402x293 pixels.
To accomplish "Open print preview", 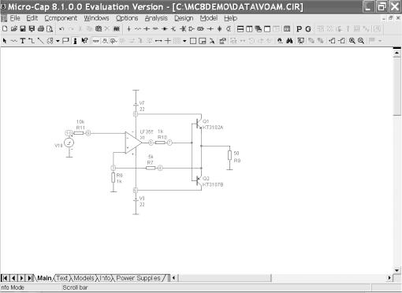I will pos(50,29).
